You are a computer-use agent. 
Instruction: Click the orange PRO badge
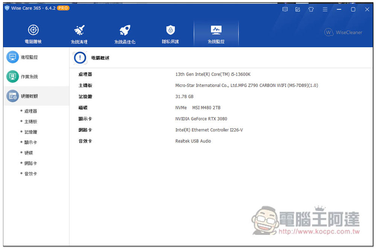tap(63, 8)
